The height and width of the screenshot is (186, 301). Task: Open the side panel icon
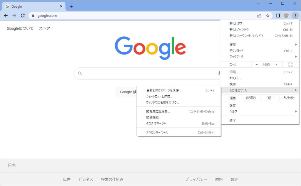click(x=278, y=16)
